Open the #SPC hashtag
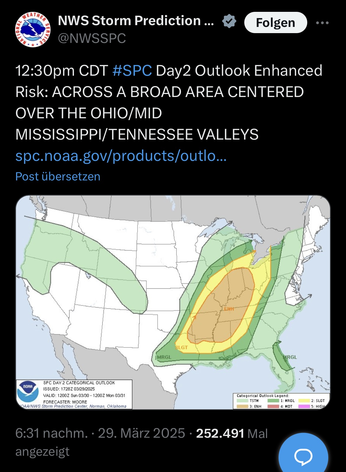The width and height of the screenshot is (346, 472). click(x=132, y=71)
